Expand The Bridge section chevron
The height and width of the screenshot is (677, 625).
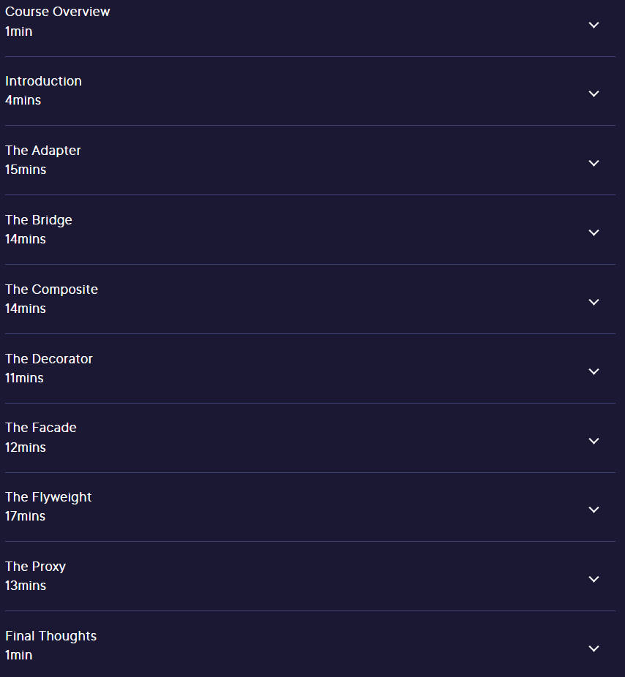point(594,232)
